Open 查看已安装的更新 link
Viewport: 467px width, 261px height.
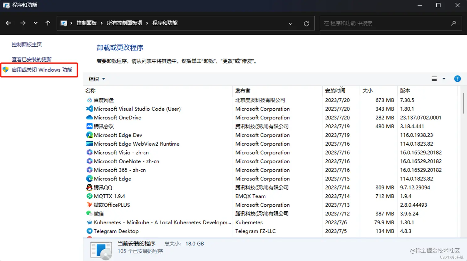[x=32, y=59]
